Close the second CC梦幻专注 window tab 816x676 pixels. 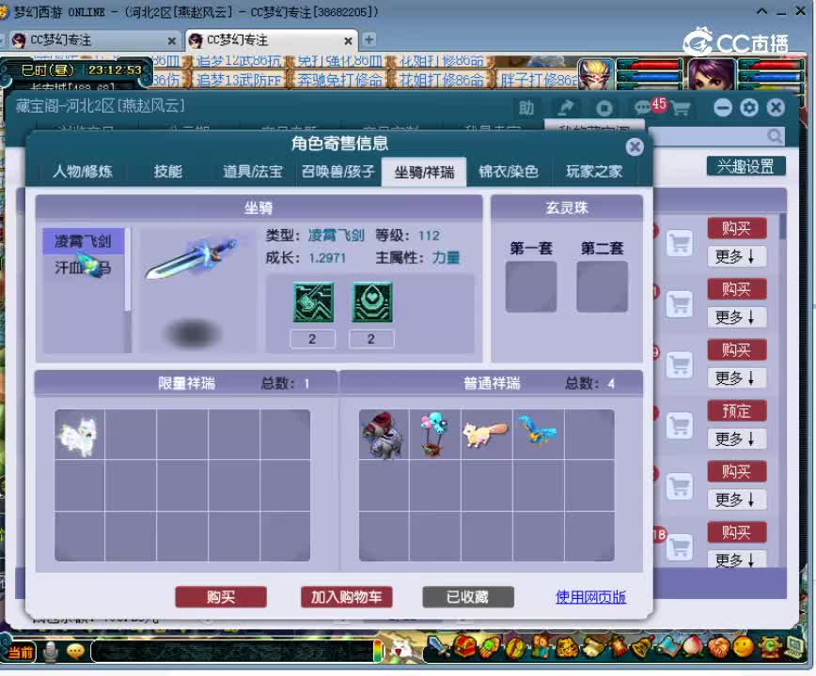(x=348, y=40)
